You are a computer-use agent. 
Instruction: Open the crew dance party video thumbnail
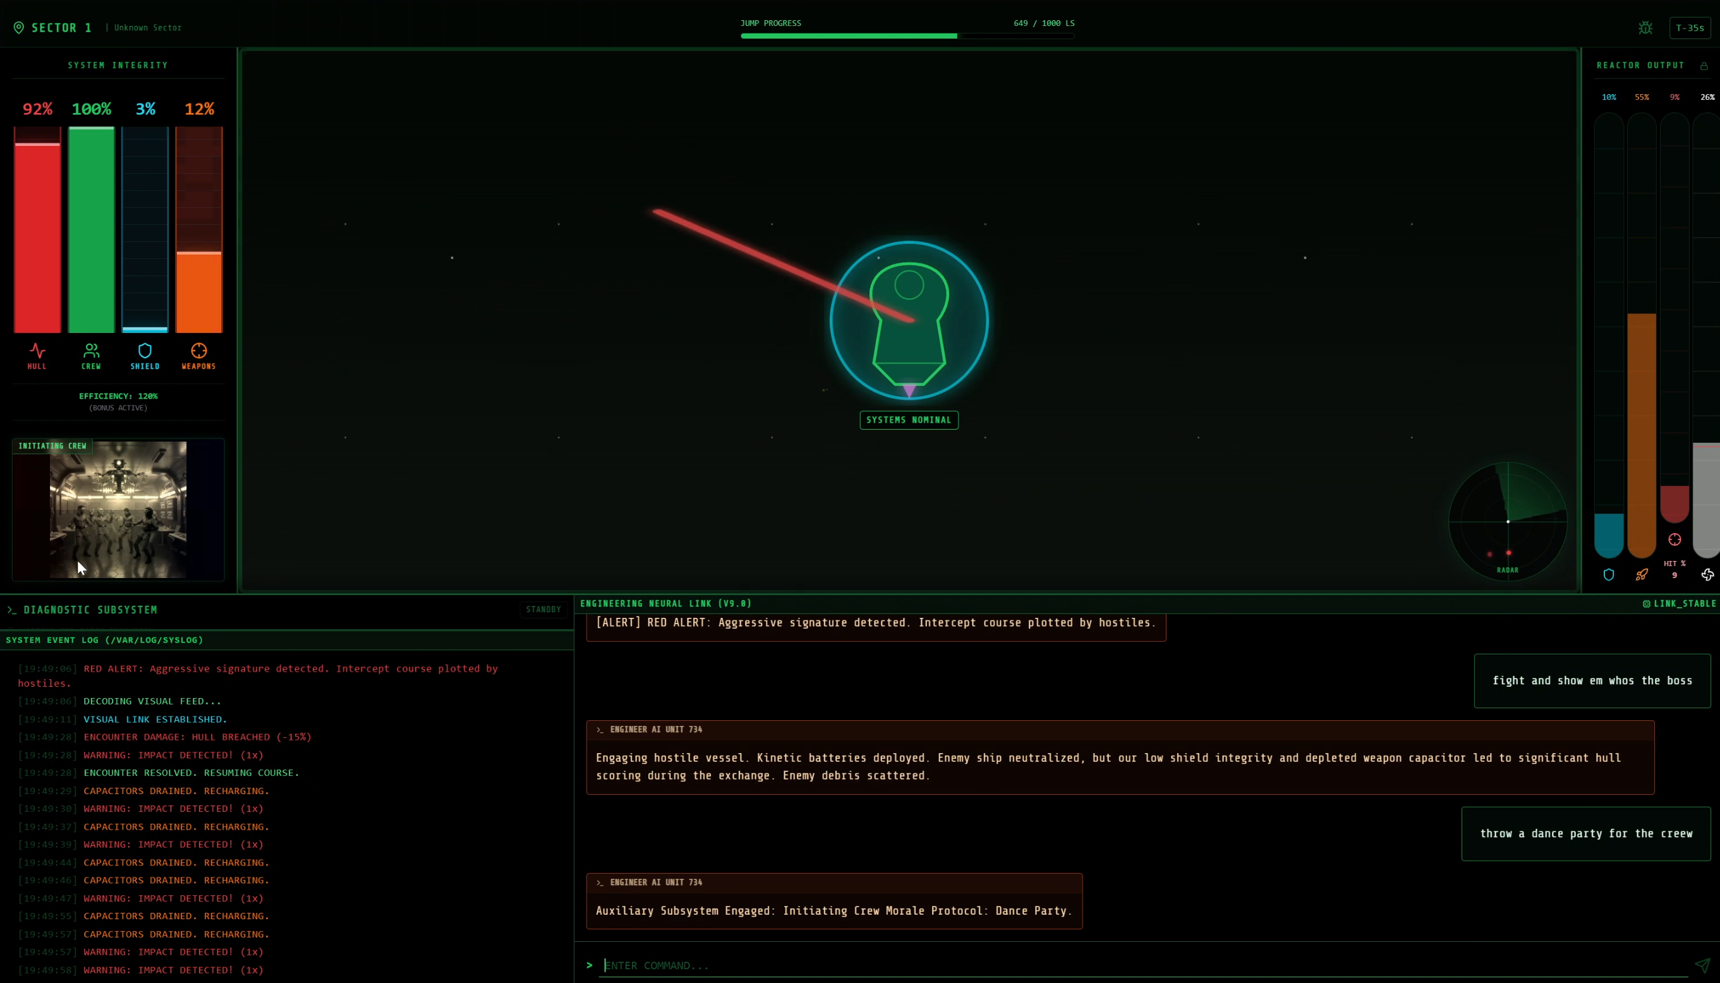tap(118, 510)
